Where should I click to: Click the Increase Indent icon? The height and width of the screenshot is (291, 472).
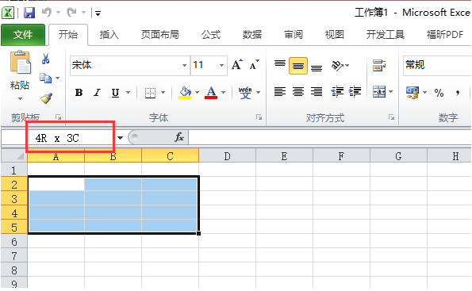[355, 91]
